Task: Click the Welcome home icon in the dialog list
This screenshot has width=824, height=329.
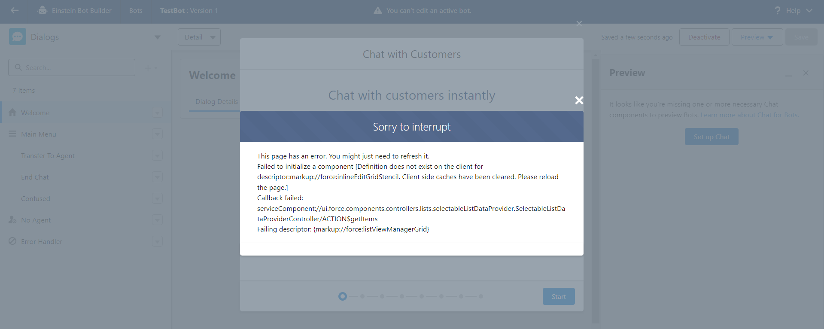Action: [12, 112]
